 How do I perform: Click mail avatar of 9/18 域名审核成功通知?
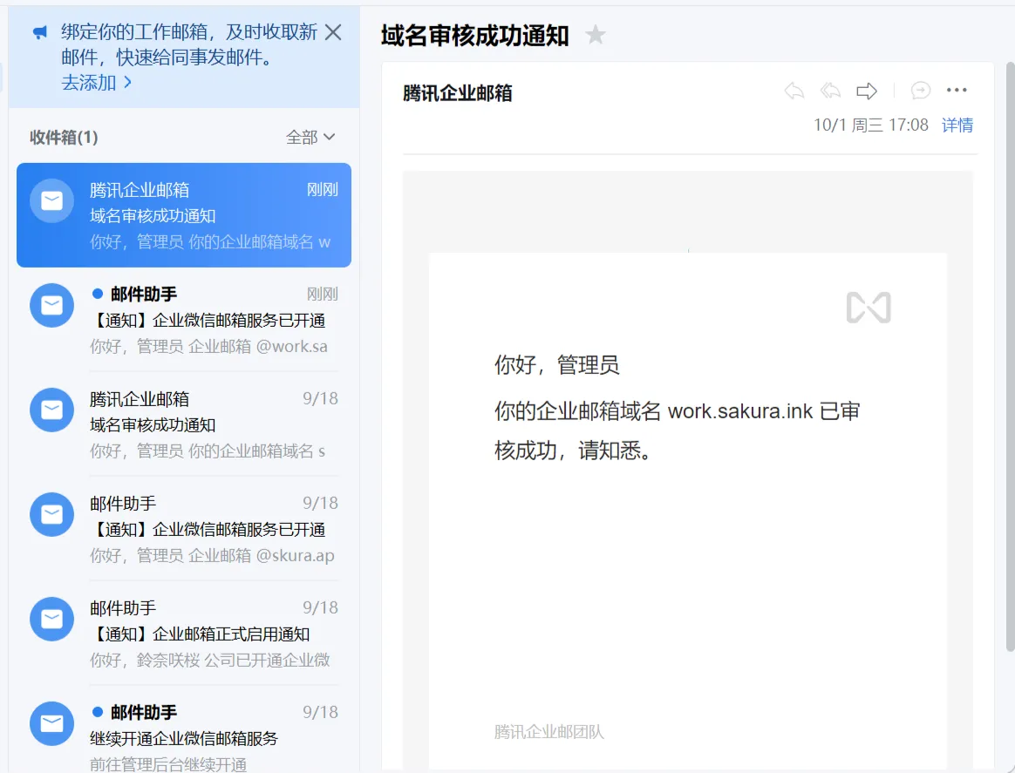tap(51, 410)
